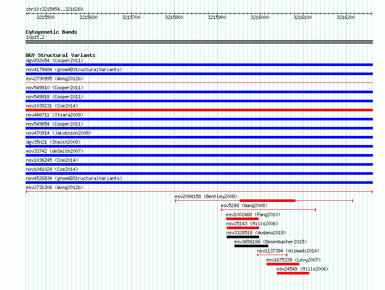Click ruler position 3215700
This screenshot has height=290, width=385.
tap(132, 17)
